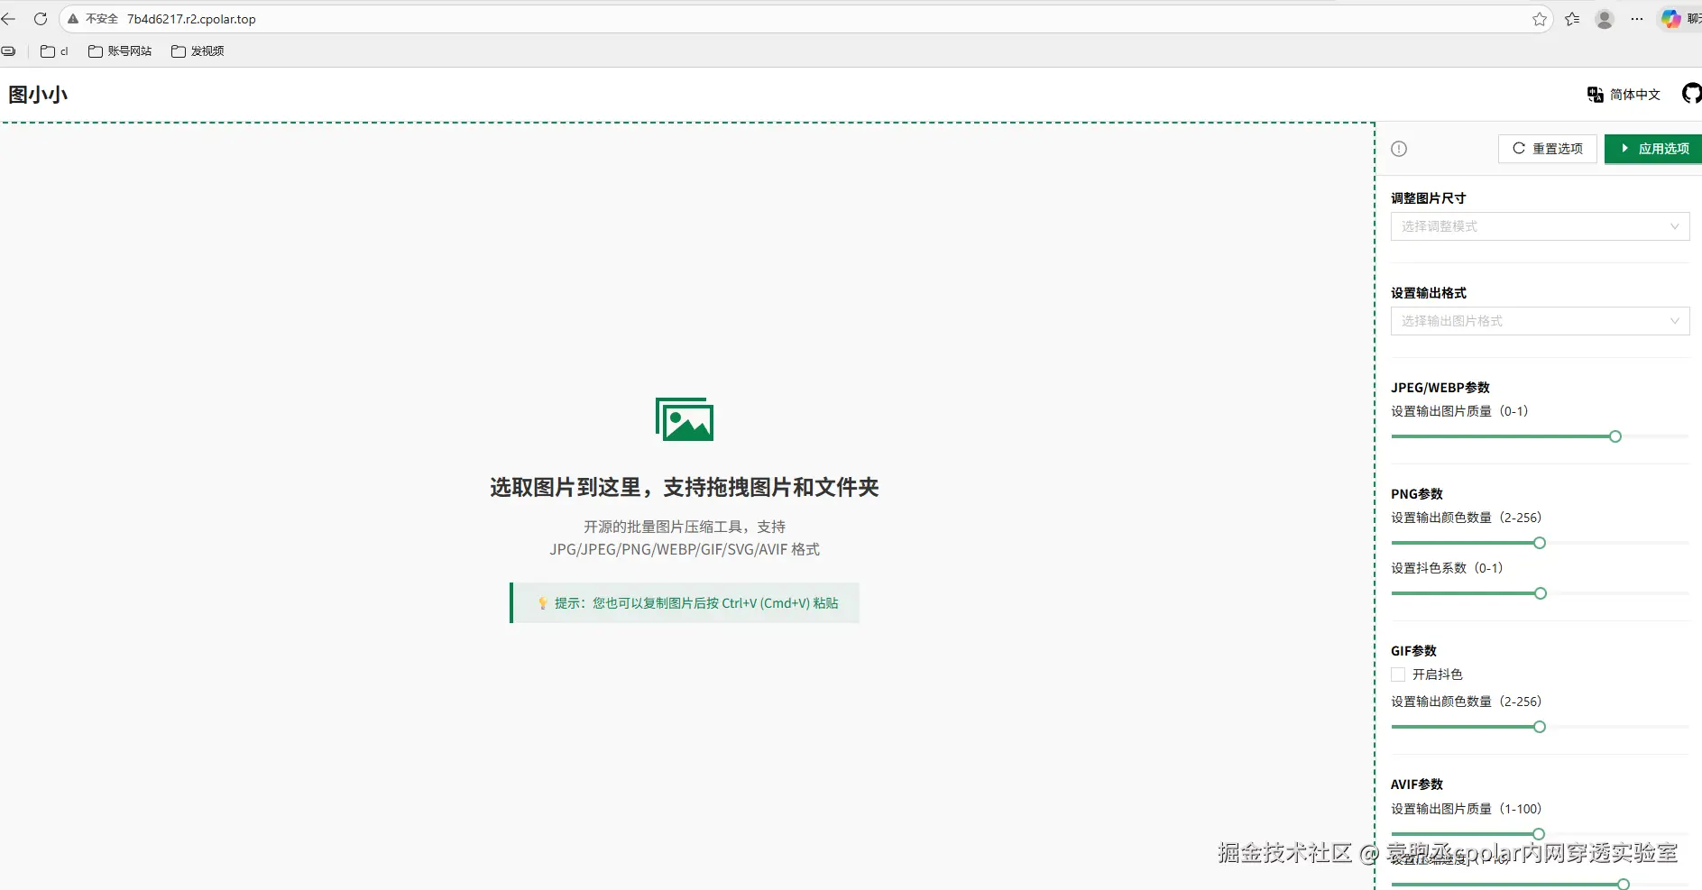Open the 发视频 bookmark folder
Viewport: 1702px width, 890px height.
pos(198,51)
